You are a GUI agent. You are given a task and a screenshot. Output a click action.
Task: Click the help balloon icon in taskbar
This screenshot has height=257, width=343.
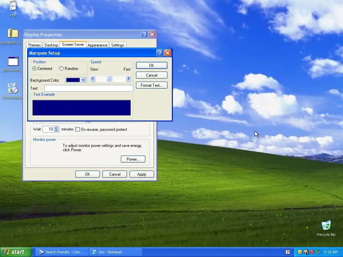[x=287, y=252]
